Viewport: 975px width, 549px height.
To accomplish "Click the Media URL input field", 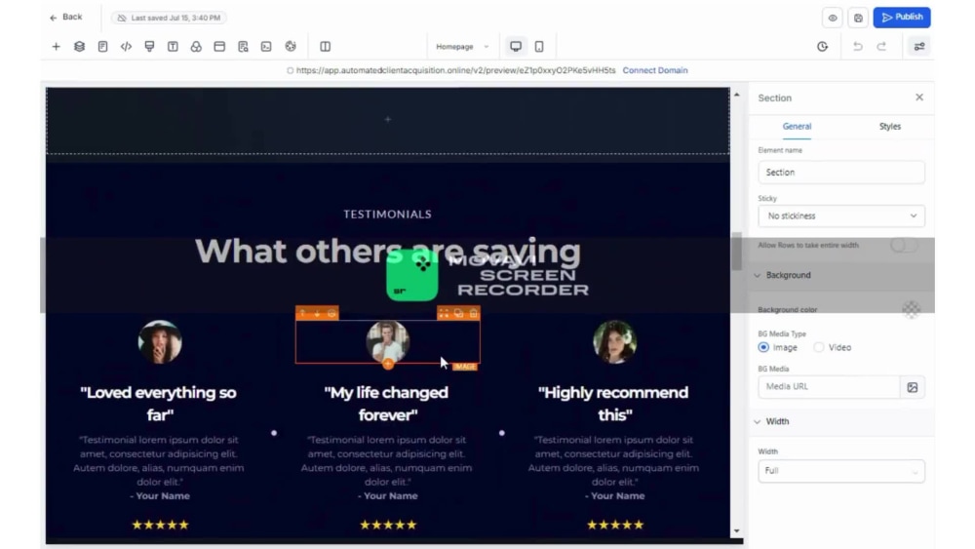I will coord(829,387).
